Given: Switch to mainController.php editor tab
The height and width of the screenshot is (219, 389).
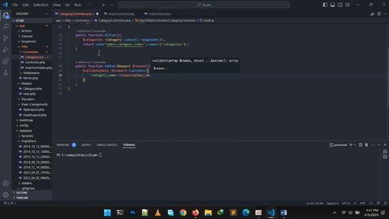Looking at the screenshot, I should point(122,14).
